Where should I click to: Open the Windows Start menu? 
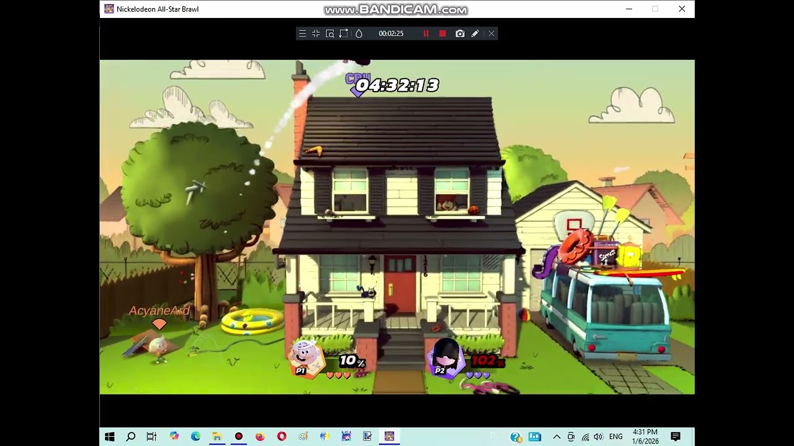coord(109,437)
